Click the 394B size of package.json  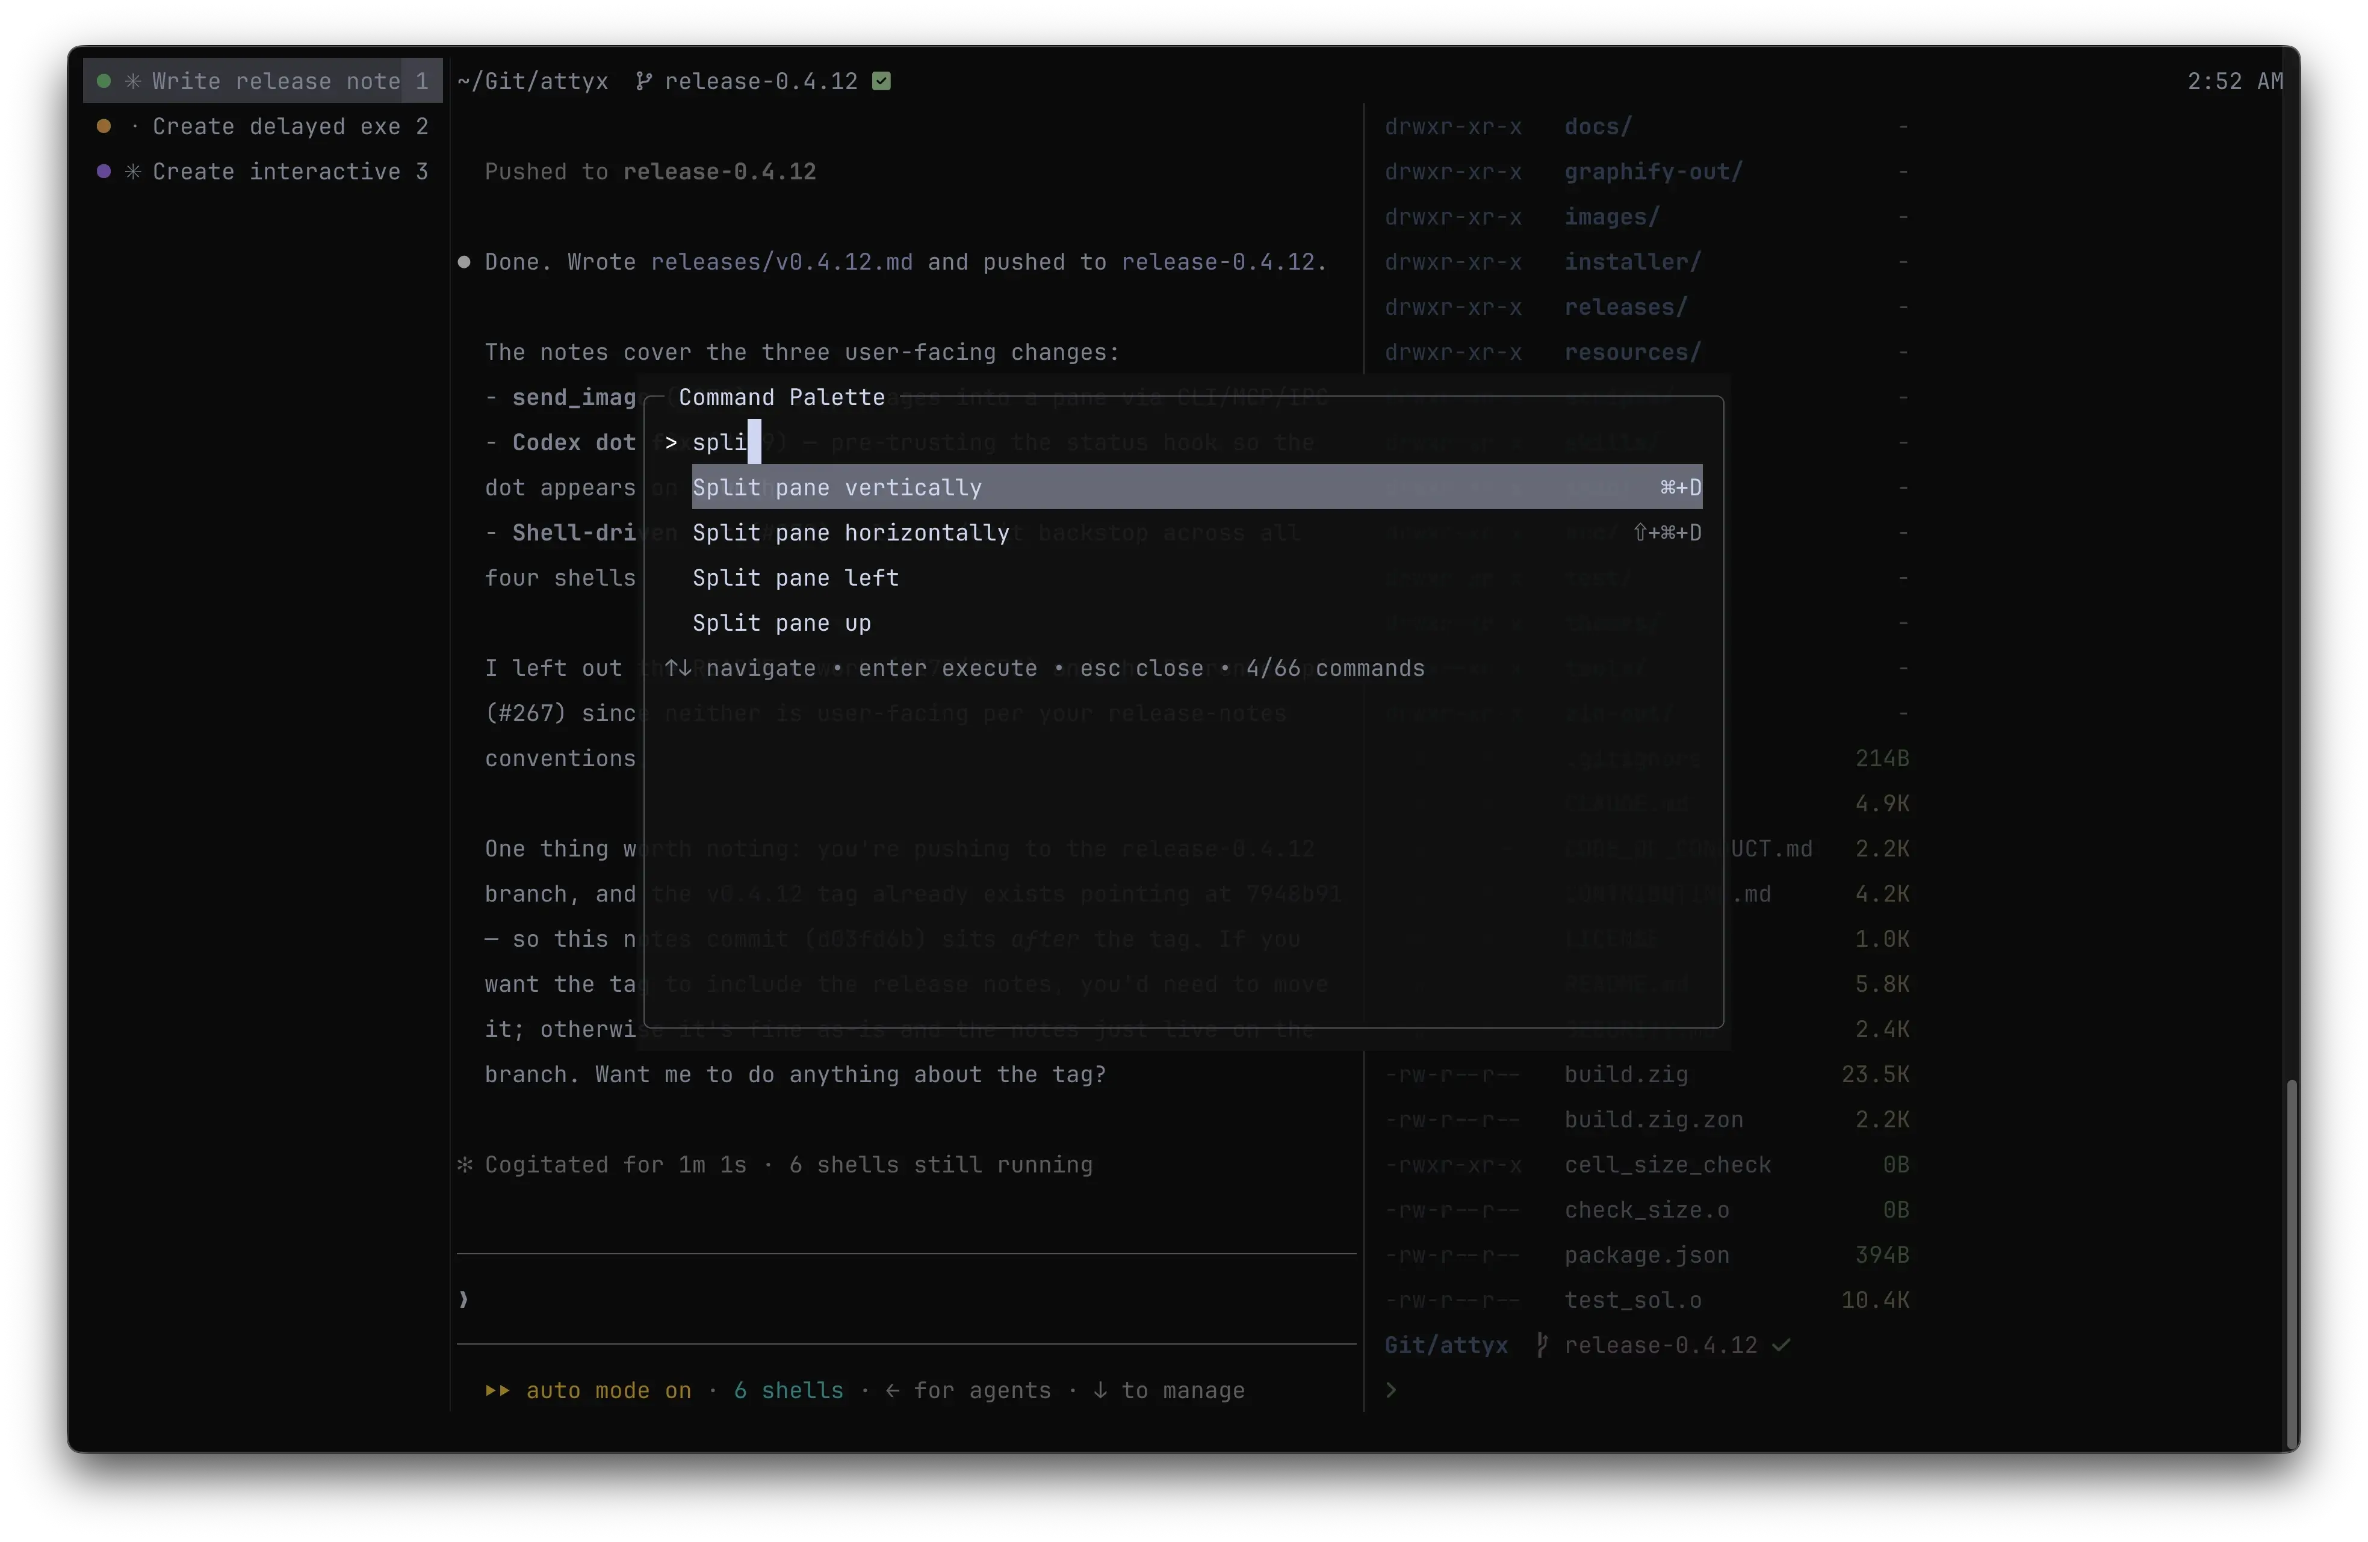[1882, 1256]
